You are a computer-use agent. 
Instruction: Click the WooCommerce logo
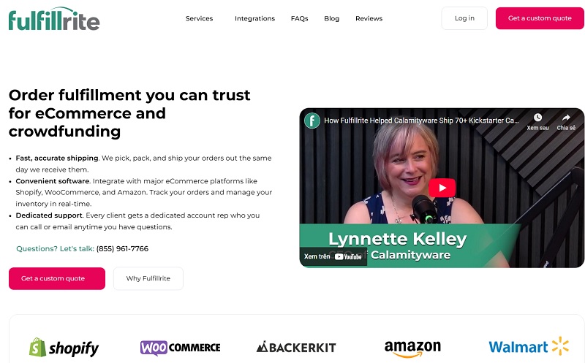pos(180,348)
